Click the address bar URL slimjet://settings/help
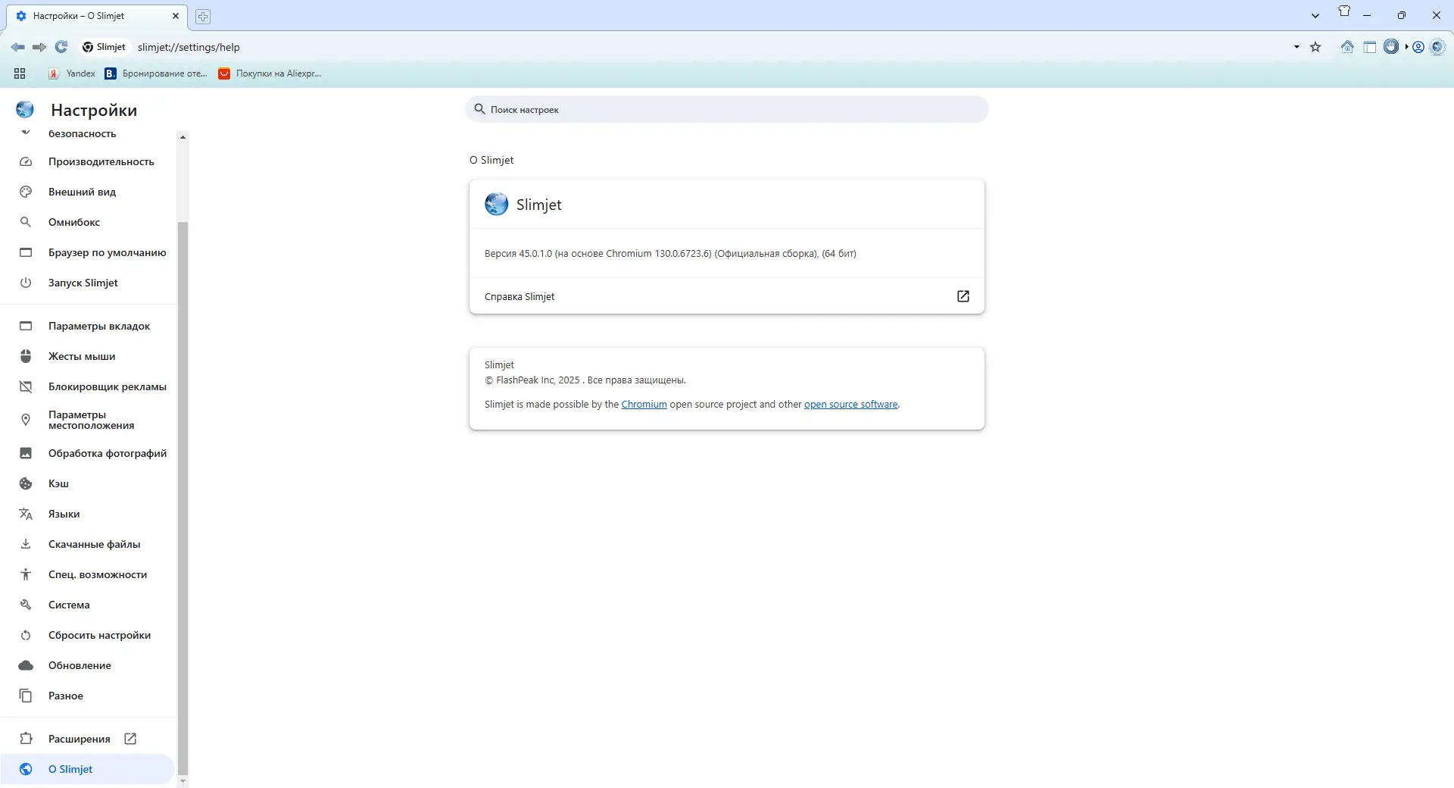 (x=189, y=47)
